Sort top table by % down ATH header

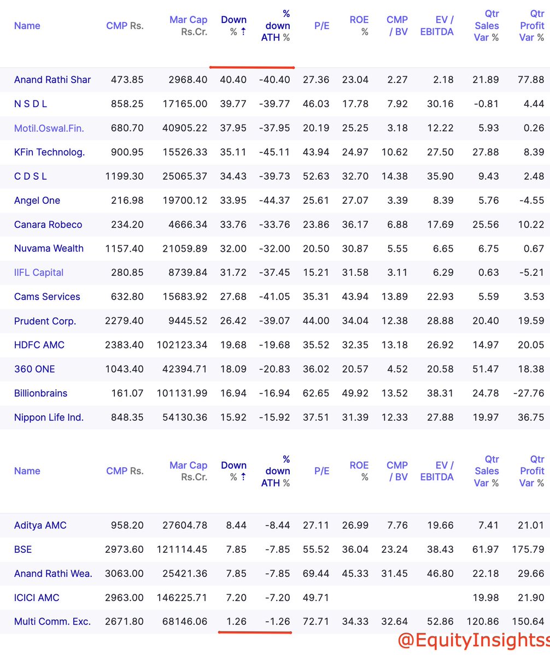(x=276, y=26)
